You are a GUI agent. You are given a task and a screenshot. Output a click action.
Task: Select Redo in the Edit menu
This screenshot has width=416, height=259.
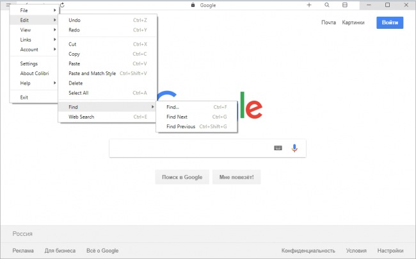click(108, 30)
